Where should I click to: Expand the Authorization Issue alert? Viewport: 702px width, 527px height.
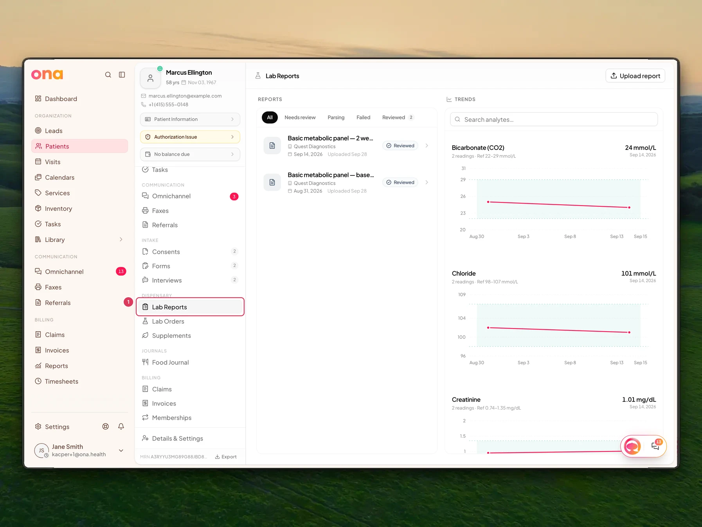pyautogui.click(x=190, y=137)
